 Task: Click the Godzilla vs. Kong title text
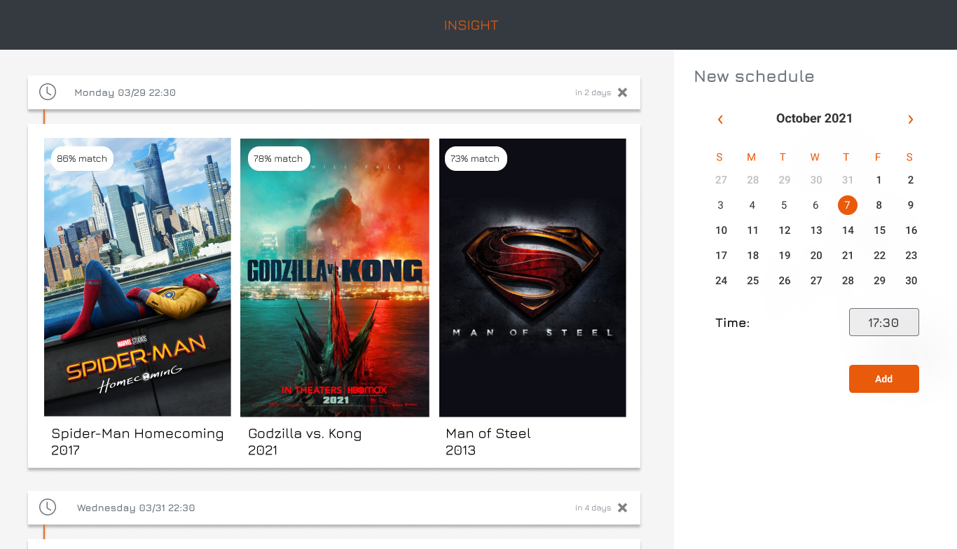305,433
